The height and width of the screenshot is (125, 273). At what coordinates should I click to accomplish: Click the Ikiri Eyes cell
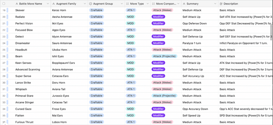[69, 24]
